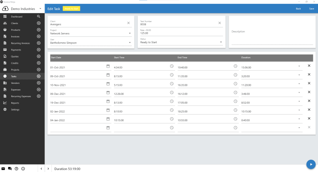Click the Save button
Viewport: 318px width, 172px height.
pos(311,9)
